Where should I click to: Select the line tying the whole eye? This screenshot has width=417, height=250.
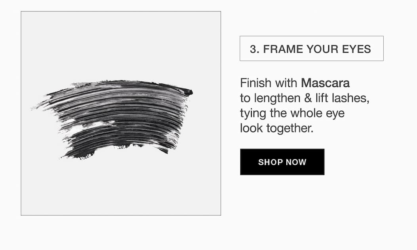292,113
